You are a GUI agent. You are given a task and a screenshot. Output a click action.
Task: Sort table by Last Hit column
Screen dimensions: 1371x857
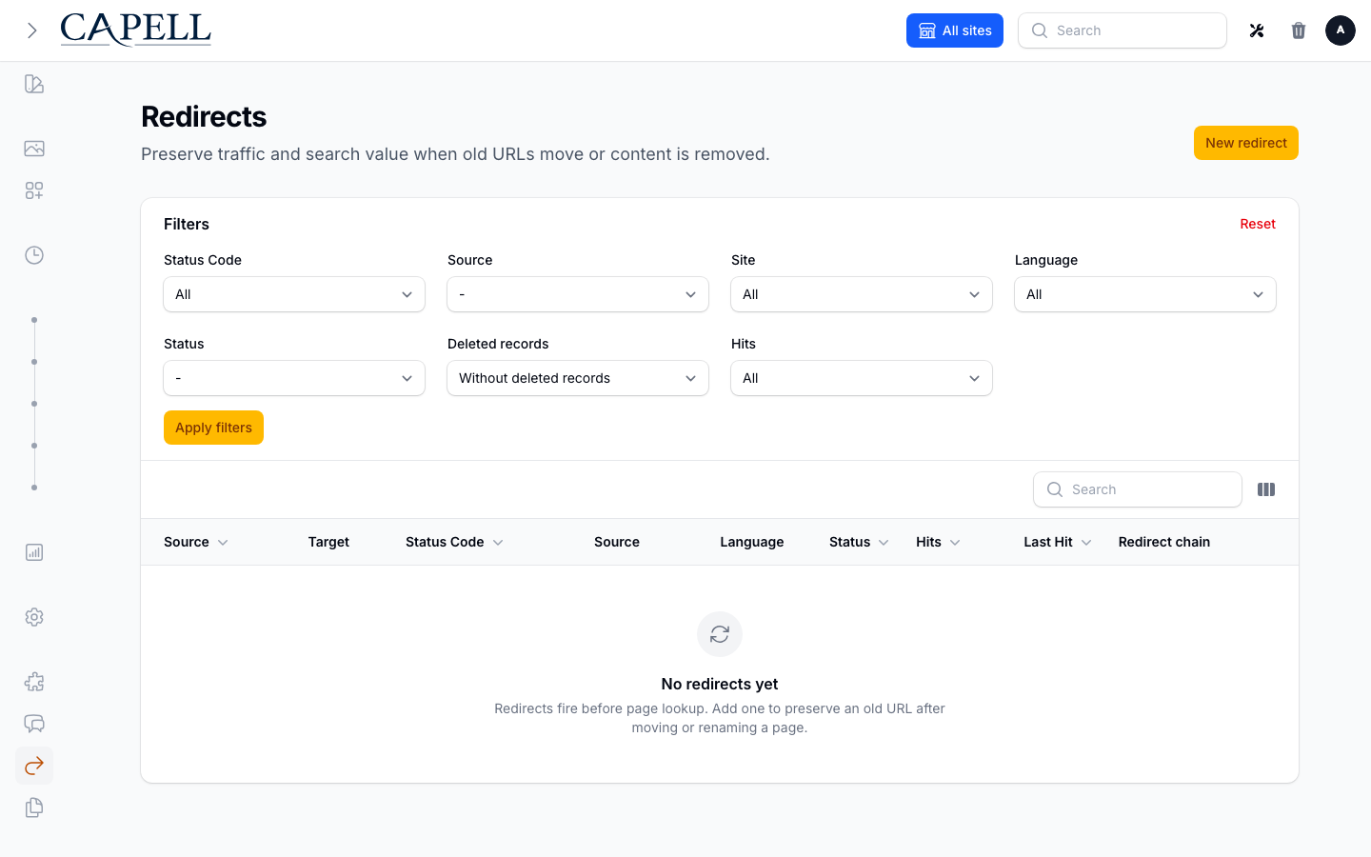(x=1058, y=542)
